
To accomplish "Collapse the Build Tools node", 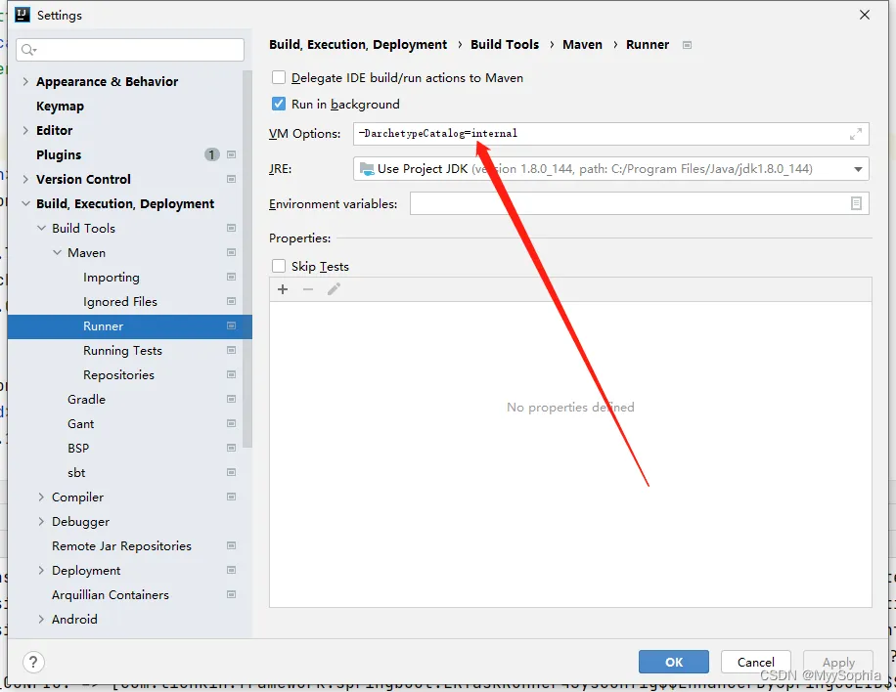I will tap(42, 228).
